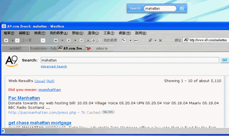Viewport: 229px width, 136px height.
Task: Click the [full] web results link
Action: pos(50,81)
